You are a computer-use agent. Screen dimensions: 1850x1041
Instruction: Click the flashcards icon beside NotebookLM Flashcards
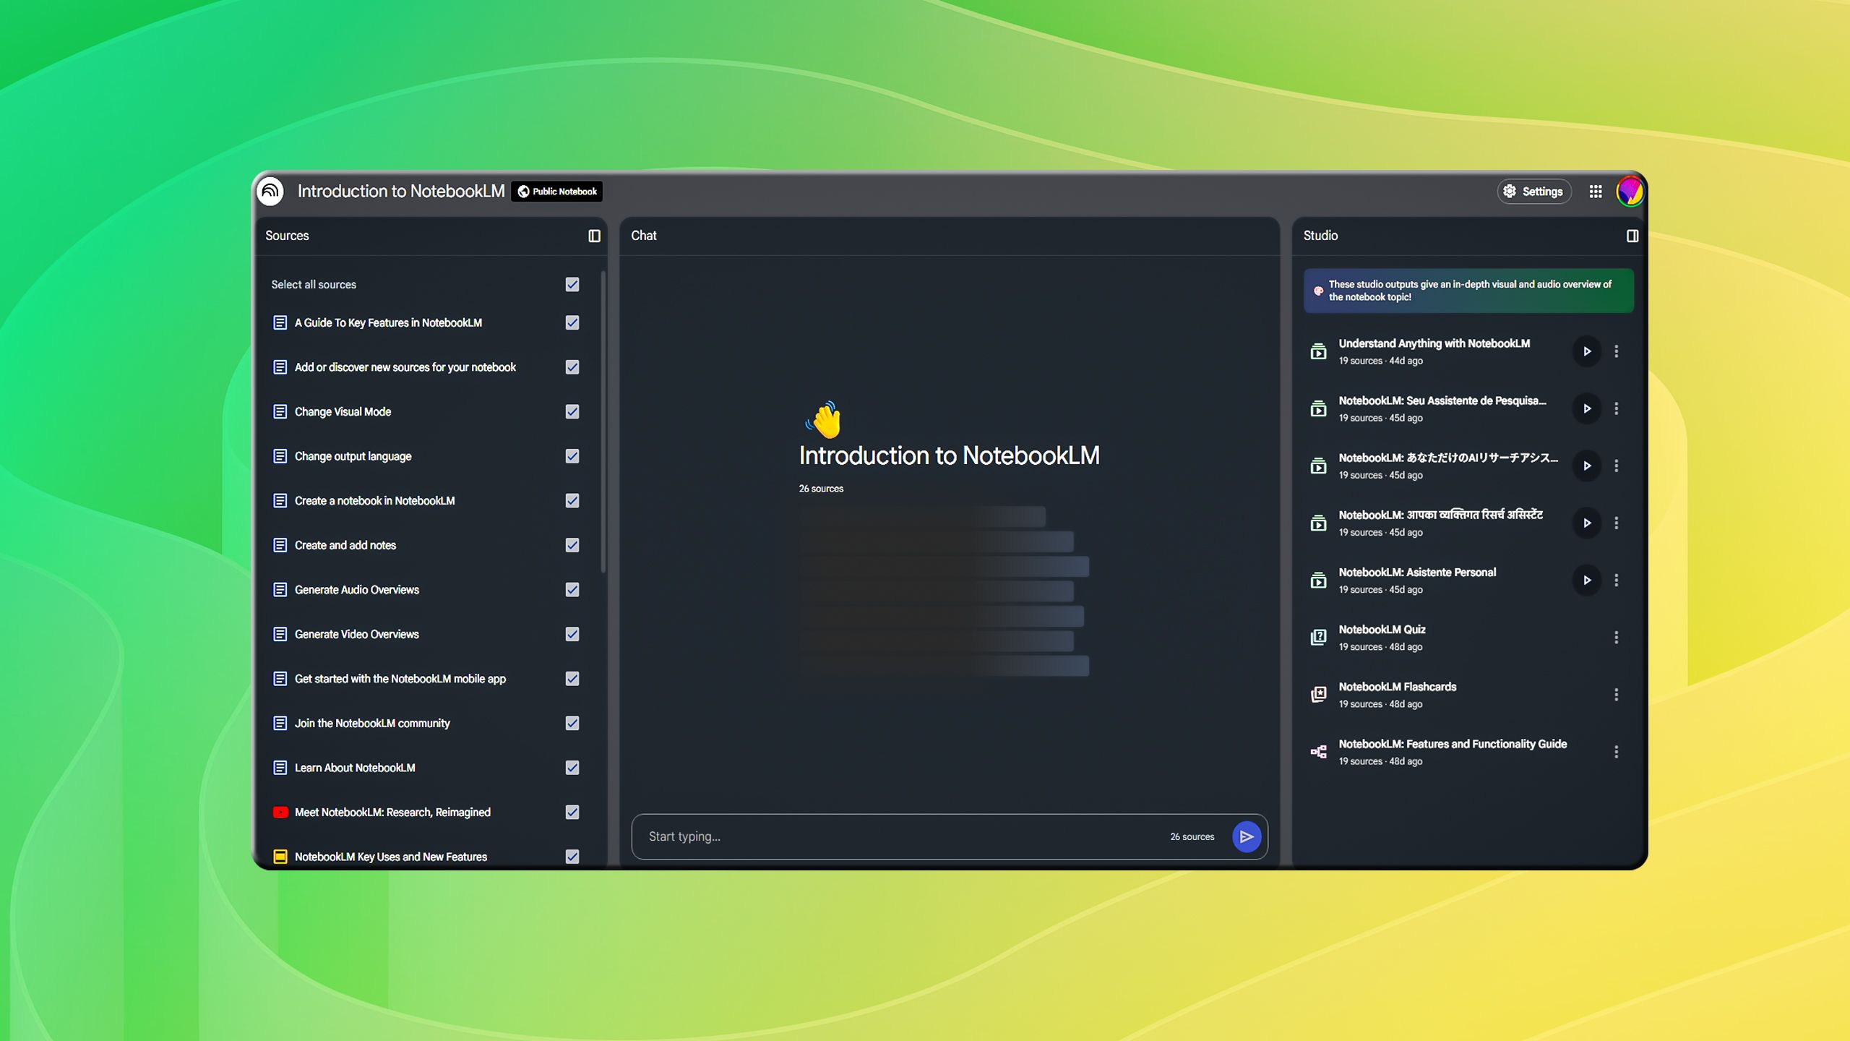pyautogui.click(x=1319, y=694)
